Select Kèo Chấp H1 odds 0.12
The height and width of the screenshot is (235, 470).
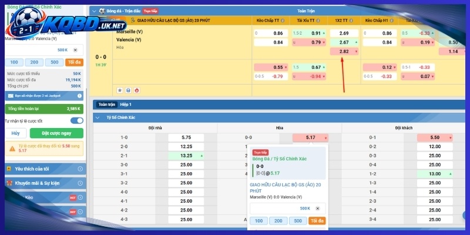[380, 68]
